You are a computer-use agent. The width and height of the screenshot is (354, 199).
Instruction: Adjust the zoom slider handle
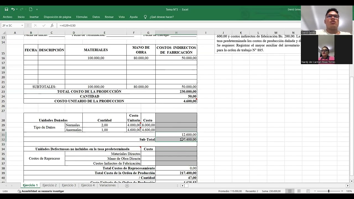pyautogui.click(x=329, y=191)
